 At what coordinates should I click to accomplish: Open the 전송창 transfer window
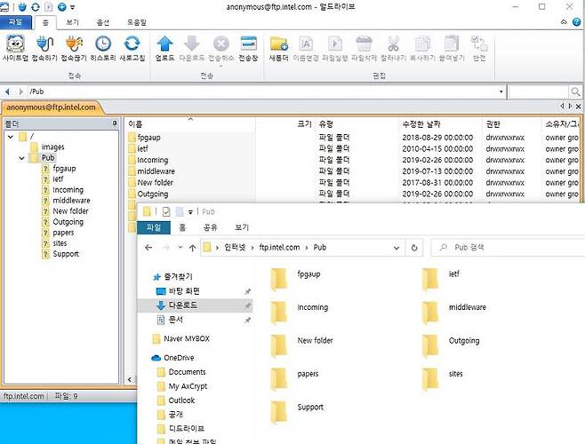(248, 48)
